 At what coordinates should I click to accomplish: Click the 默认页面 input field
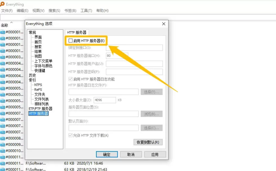104,128
